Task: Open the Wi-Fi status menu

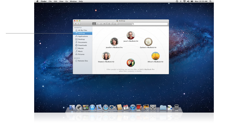Action: coord(184,1)
